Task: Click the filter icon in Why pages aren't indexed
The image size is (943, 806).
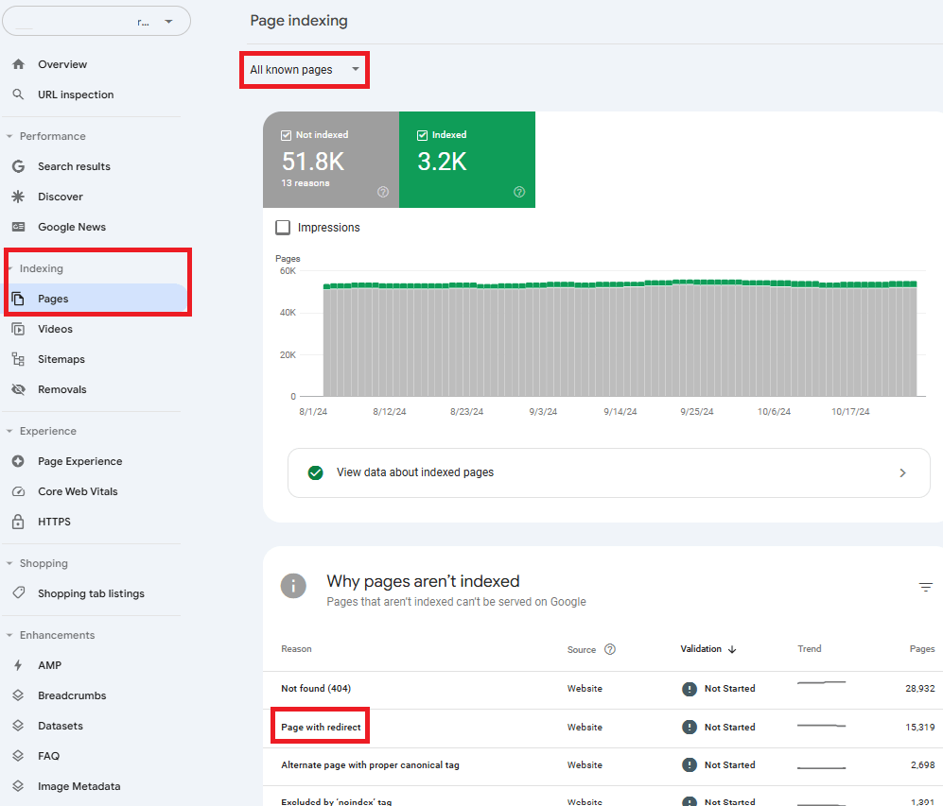Action: point(925,588)
